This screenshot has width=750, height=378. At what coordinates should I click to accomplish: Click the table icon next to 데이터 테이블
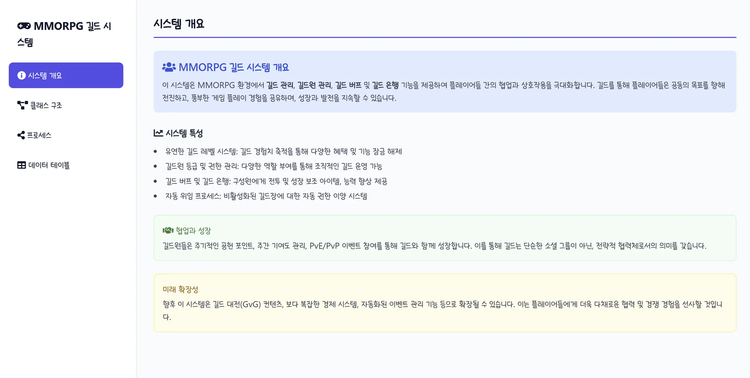point(21,165)
